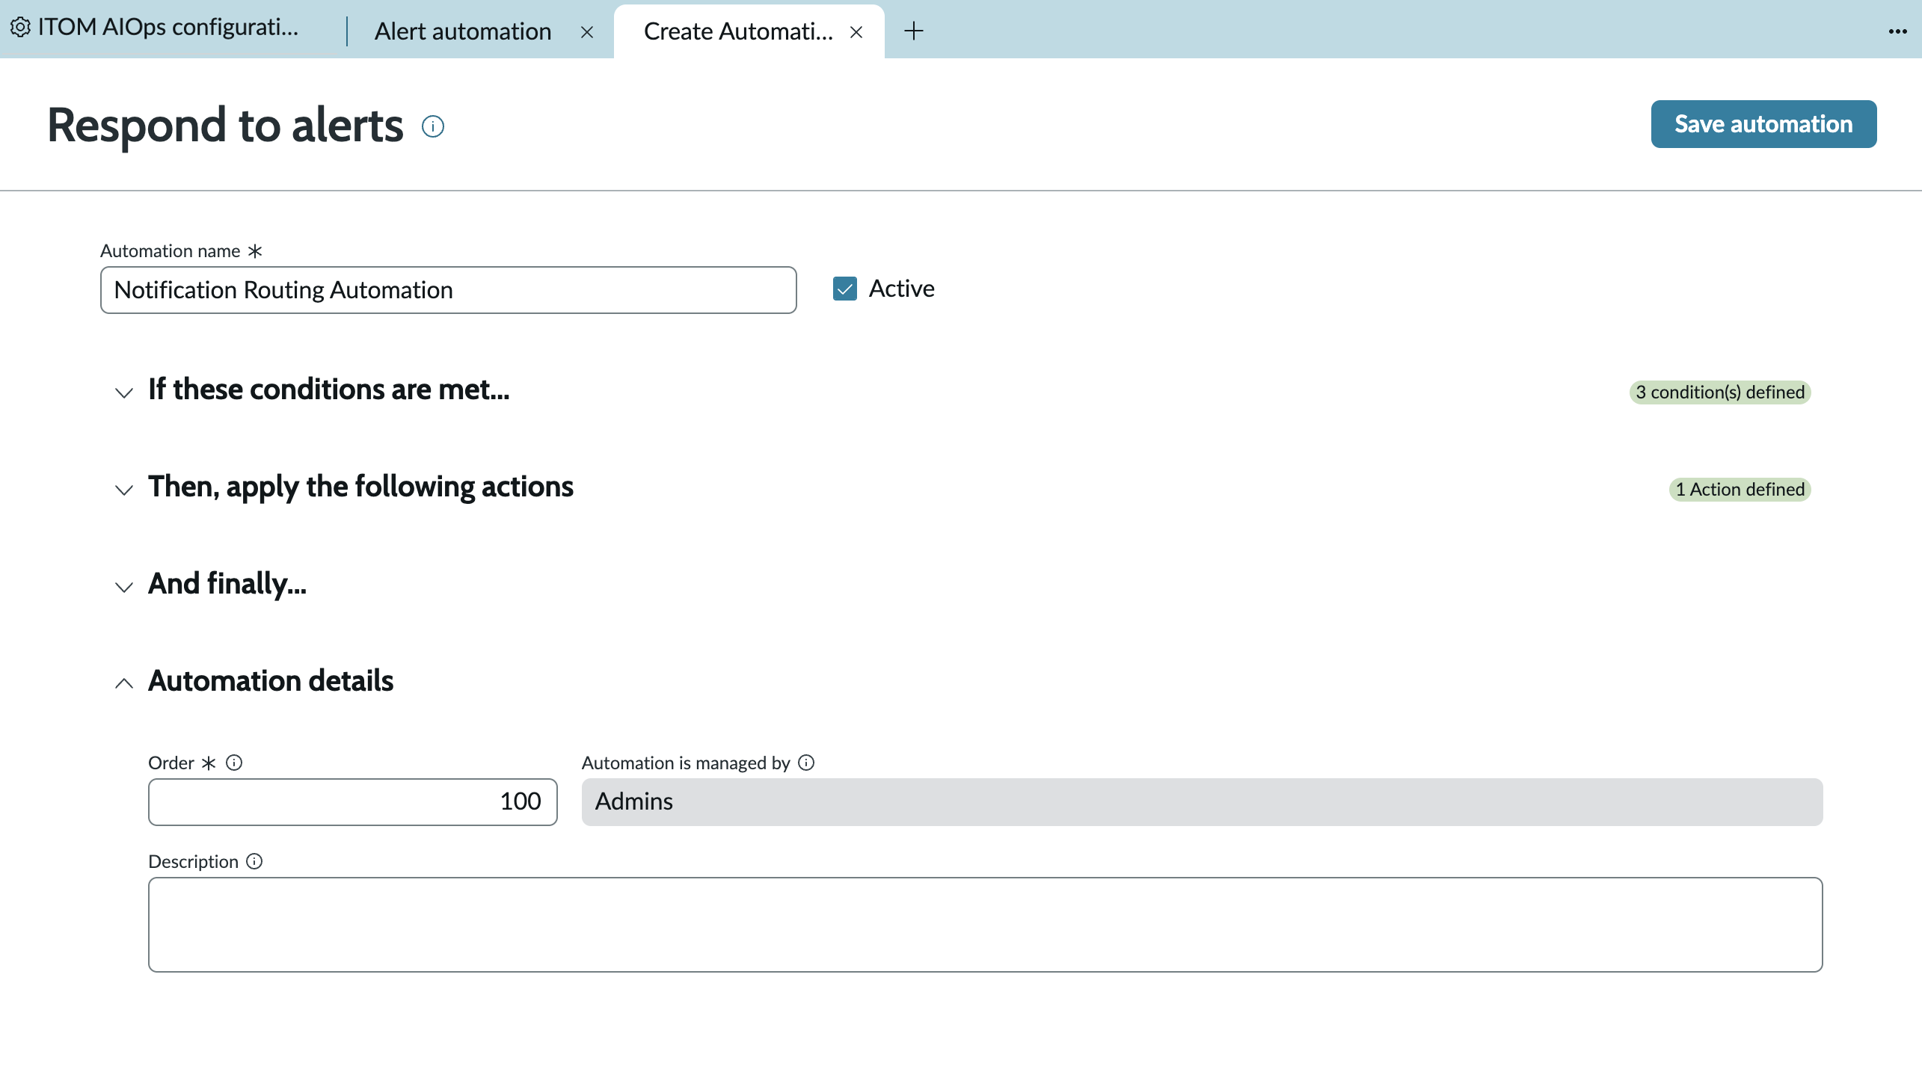Expand Then, apply the following actions section
The width and height of the screenshot is (1922, 1081).
[x=124, y=490]
